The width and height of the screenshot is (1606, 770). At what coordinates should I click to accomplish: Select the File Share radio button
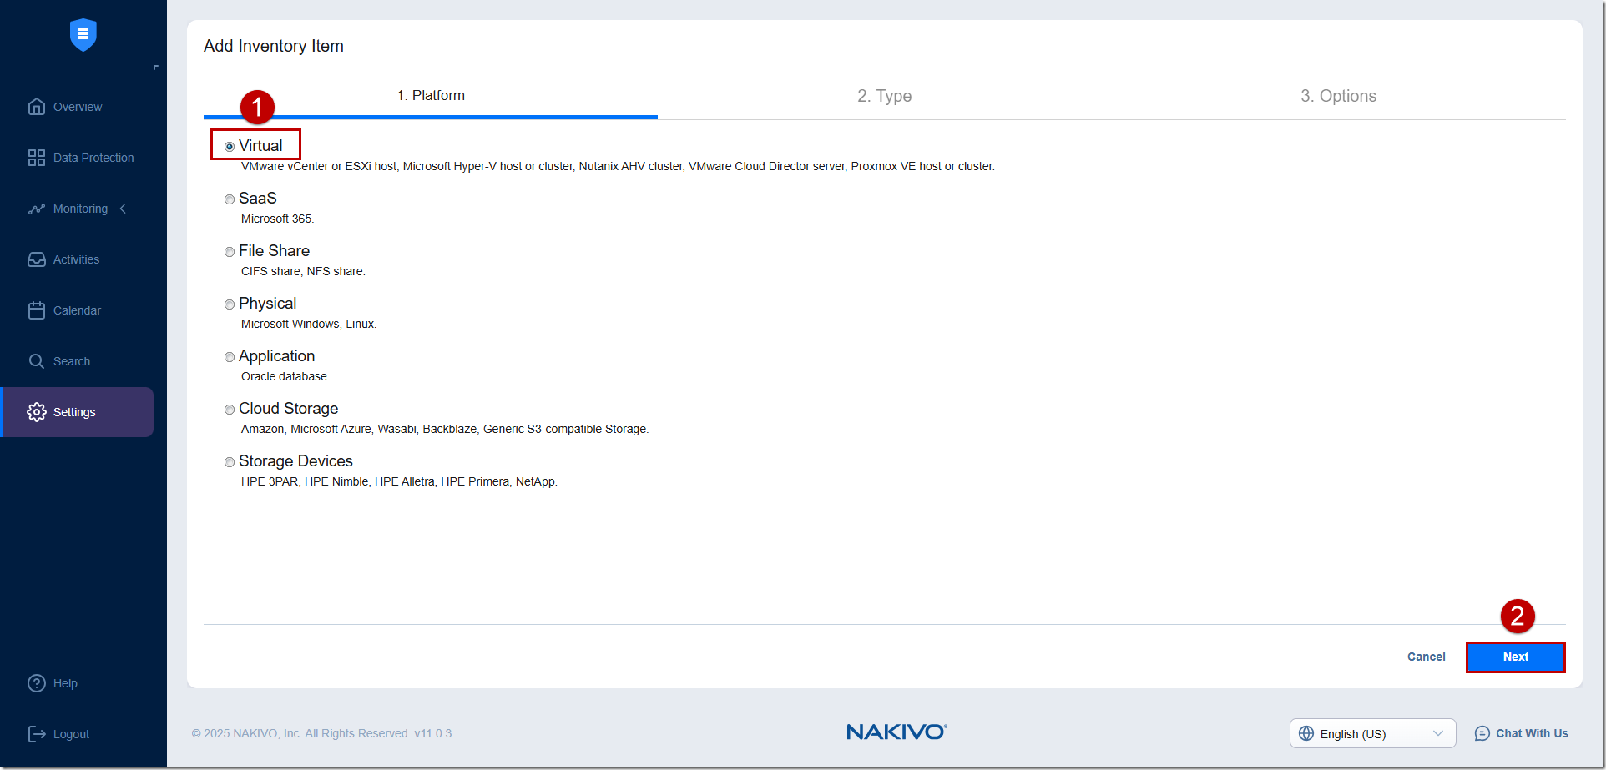coord(230,252)
